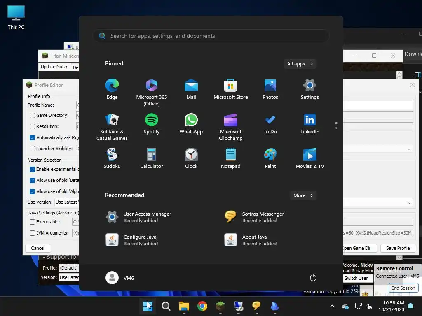Viewport: 422px width, 316px height.
Task: Launch Spotify from pinned apps
Action: pos(152,124)
